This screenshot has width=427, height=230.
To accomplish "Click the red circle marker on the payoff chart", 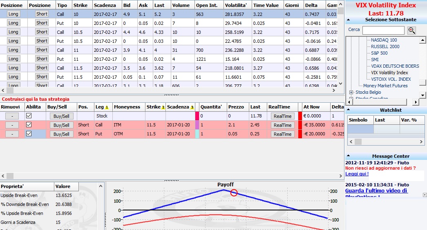I will click(234, 193).
